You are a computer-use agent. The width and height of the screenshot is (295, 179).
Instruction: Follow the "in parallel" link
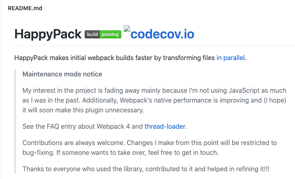(230, 58)
